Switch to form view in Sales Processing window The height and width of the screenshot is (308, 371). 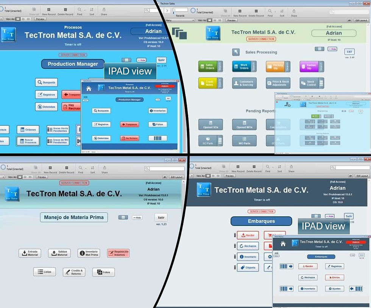210,20
